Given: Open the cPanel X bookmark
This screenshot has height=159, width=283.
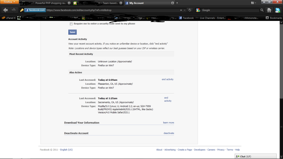Looking at the screenshot, I should [9, 18].
